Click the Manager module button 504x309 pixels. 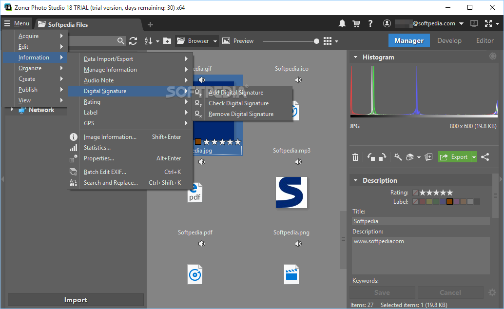click(x=409, y=40)
